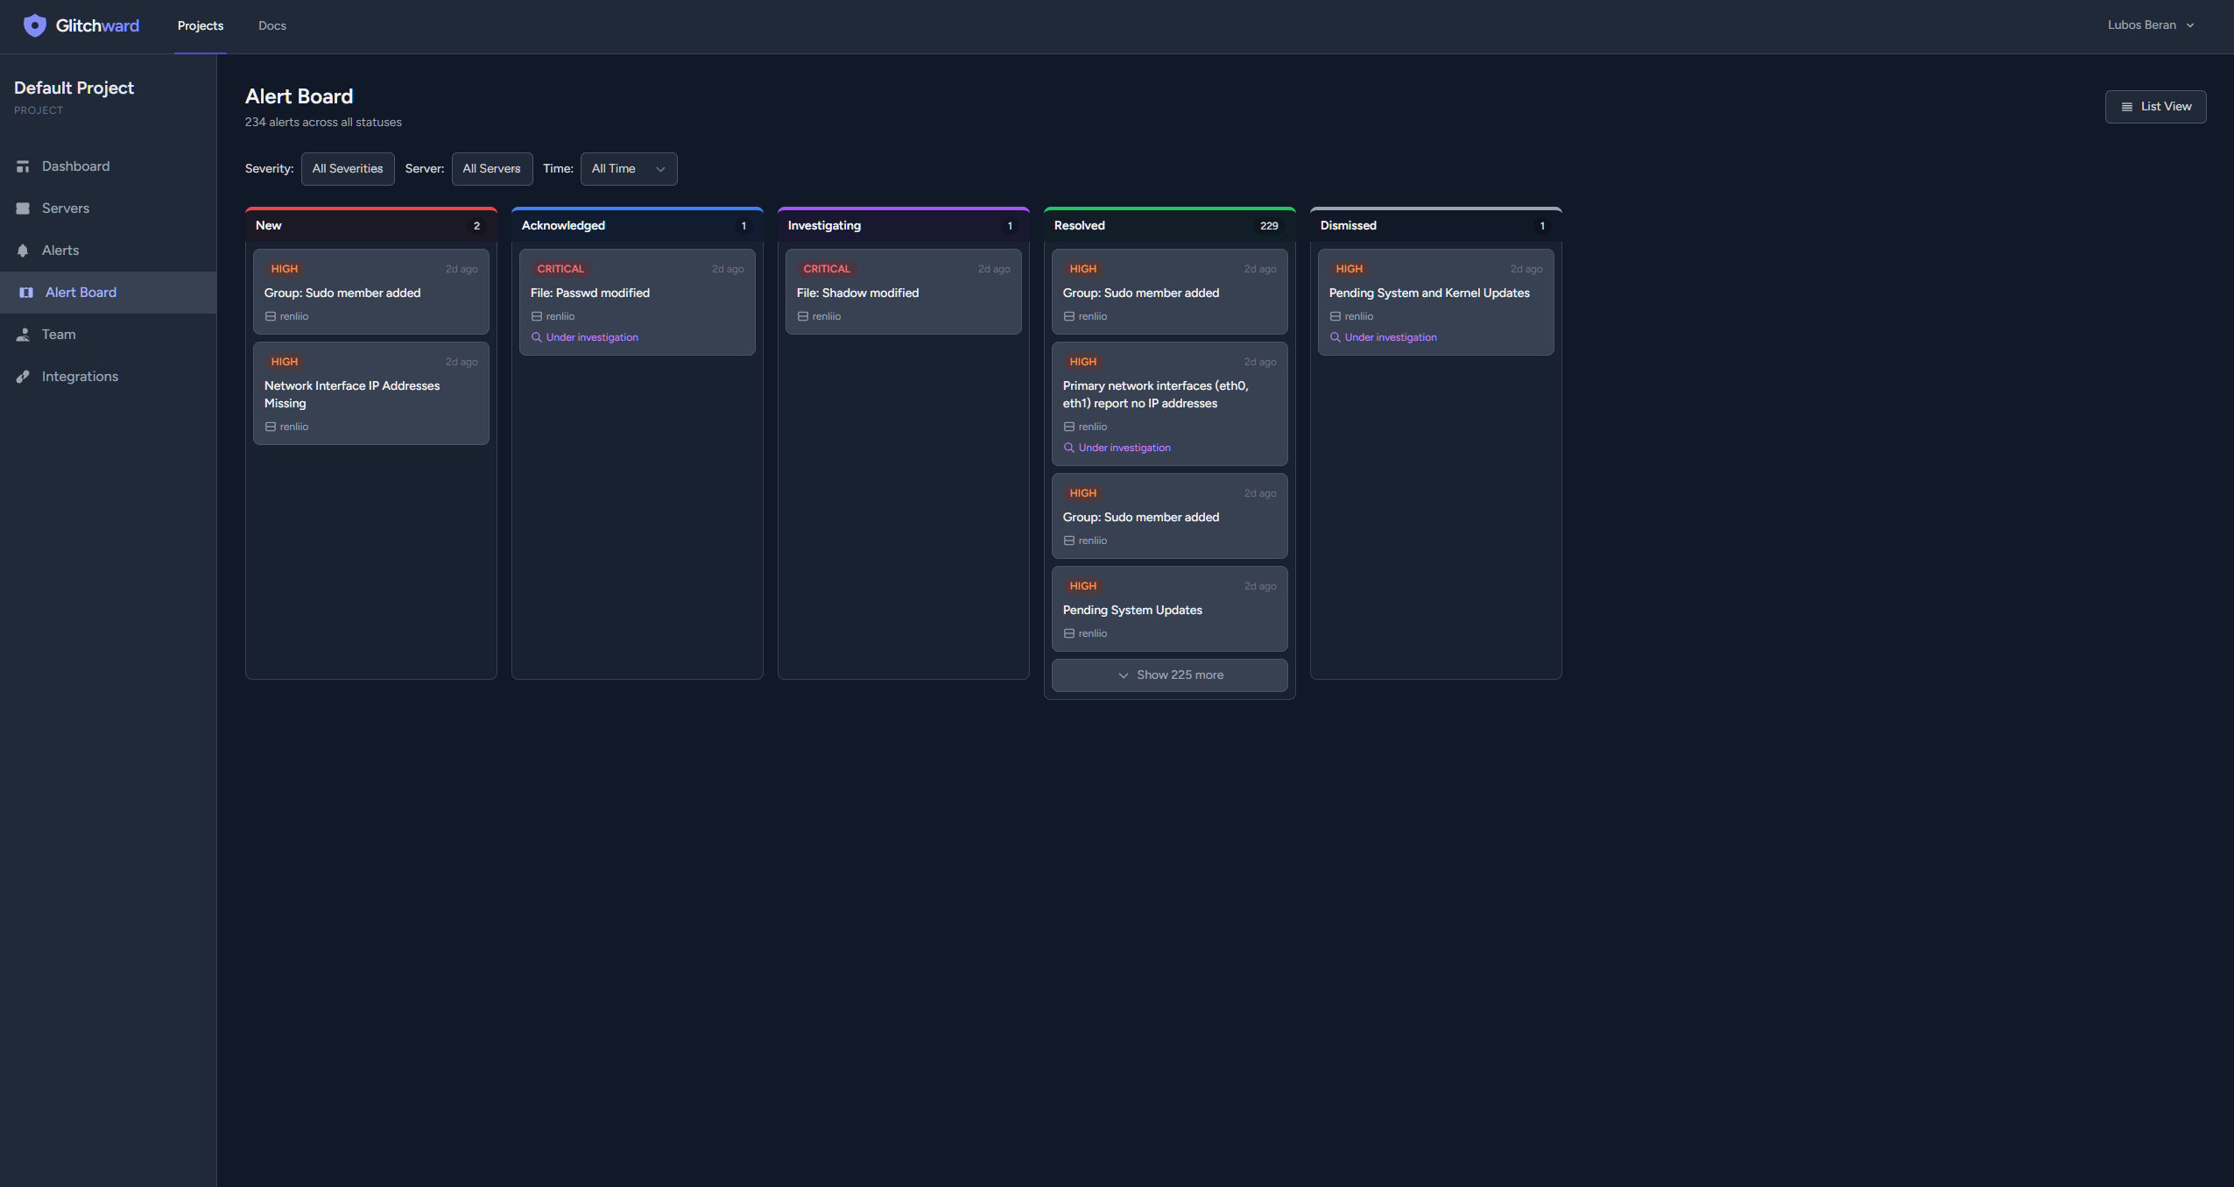The image size is (2234, 1187).
Task: Switch to List View
Action: click(x=2155, y=107)
